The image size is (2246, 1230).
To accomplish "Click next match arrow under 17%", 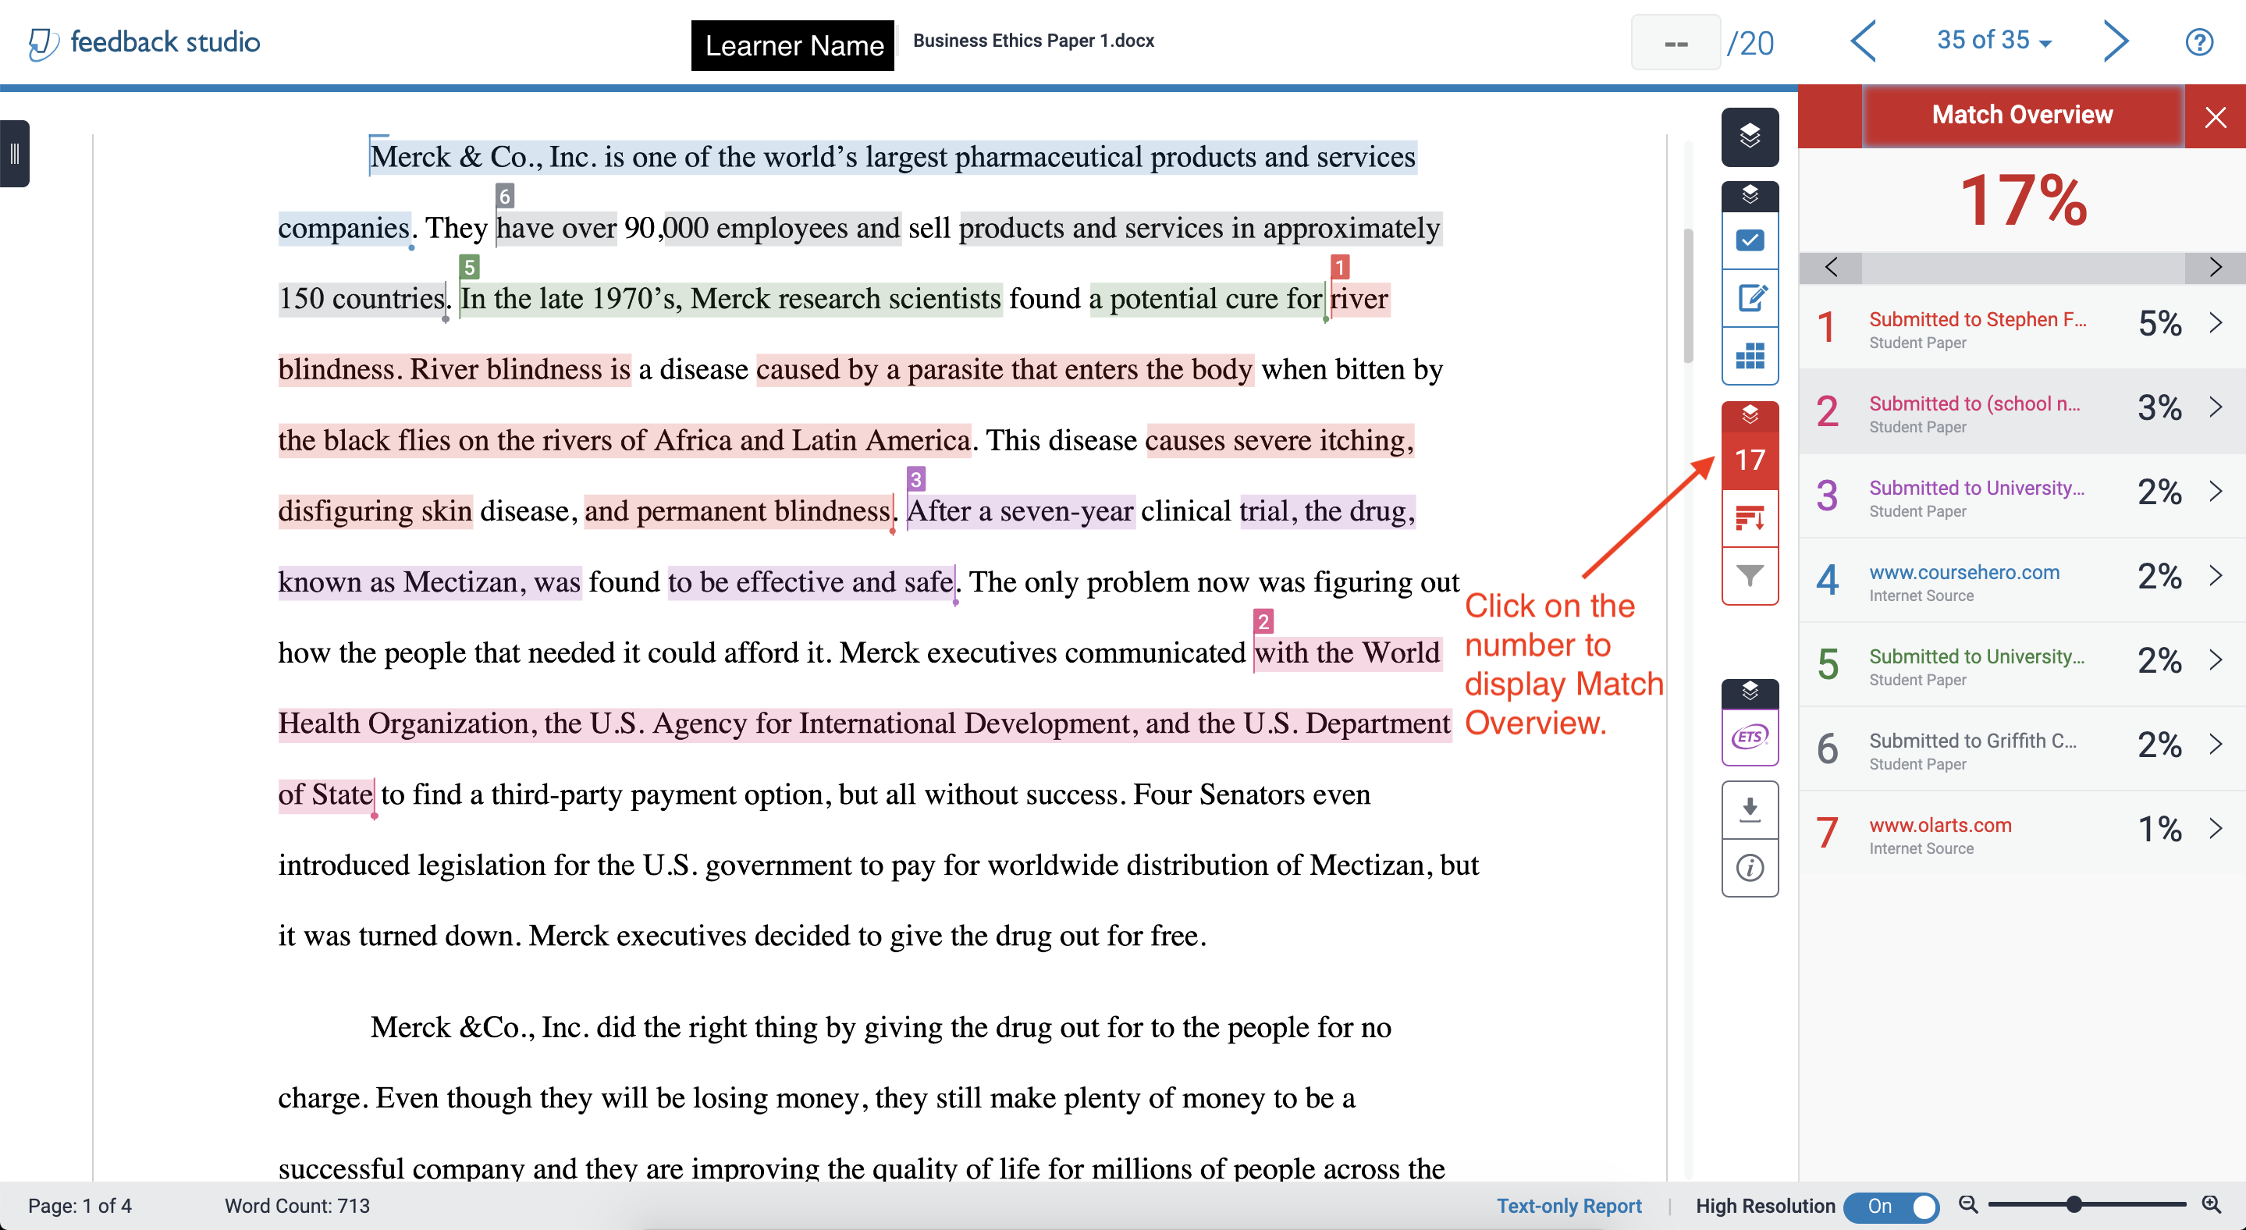I will tap(2215, 268).
